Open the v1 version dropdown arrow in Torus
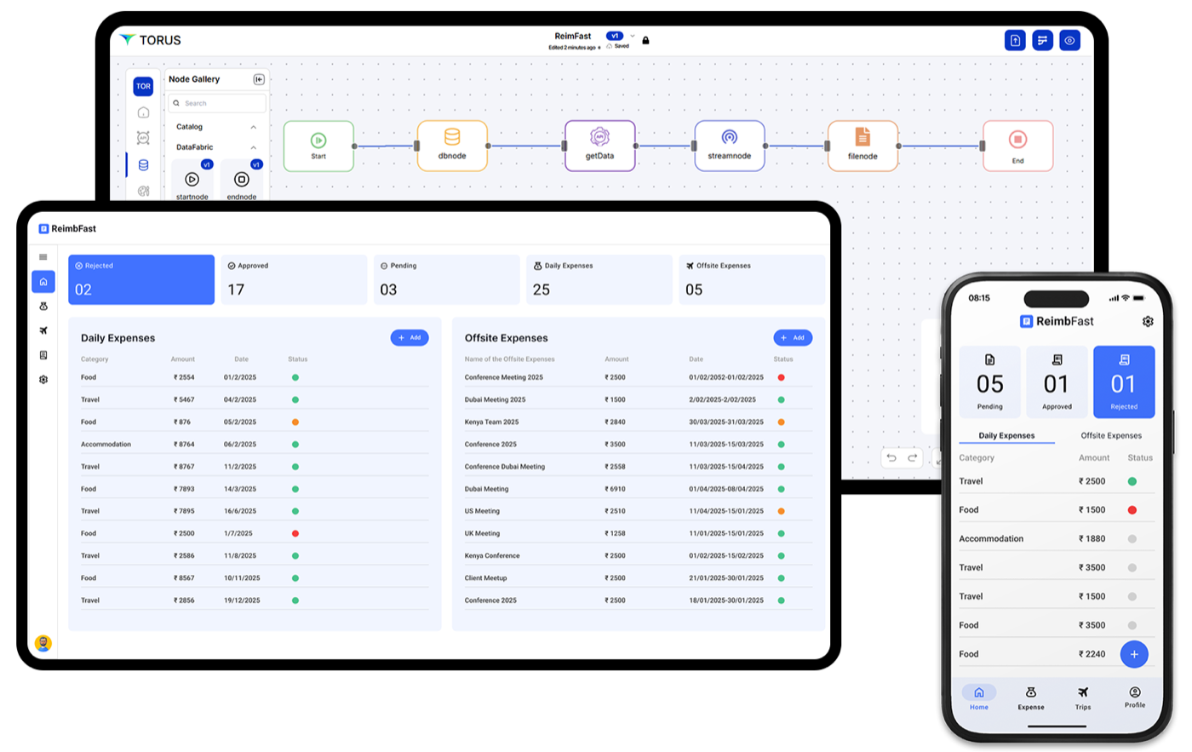This screenshot has width=1192, height=752. pos(633,36)
